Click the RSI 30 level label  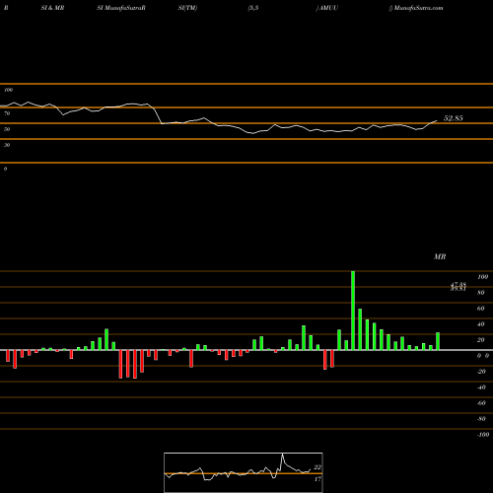pyautogui.click(x=7, y=145)
